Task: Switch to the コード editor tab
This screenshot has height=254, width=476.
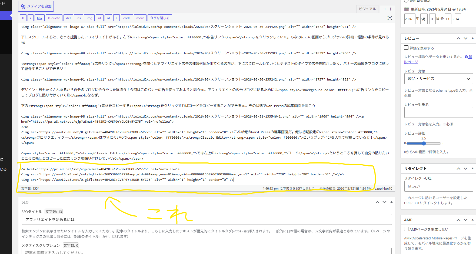Action: coord(387,9)
